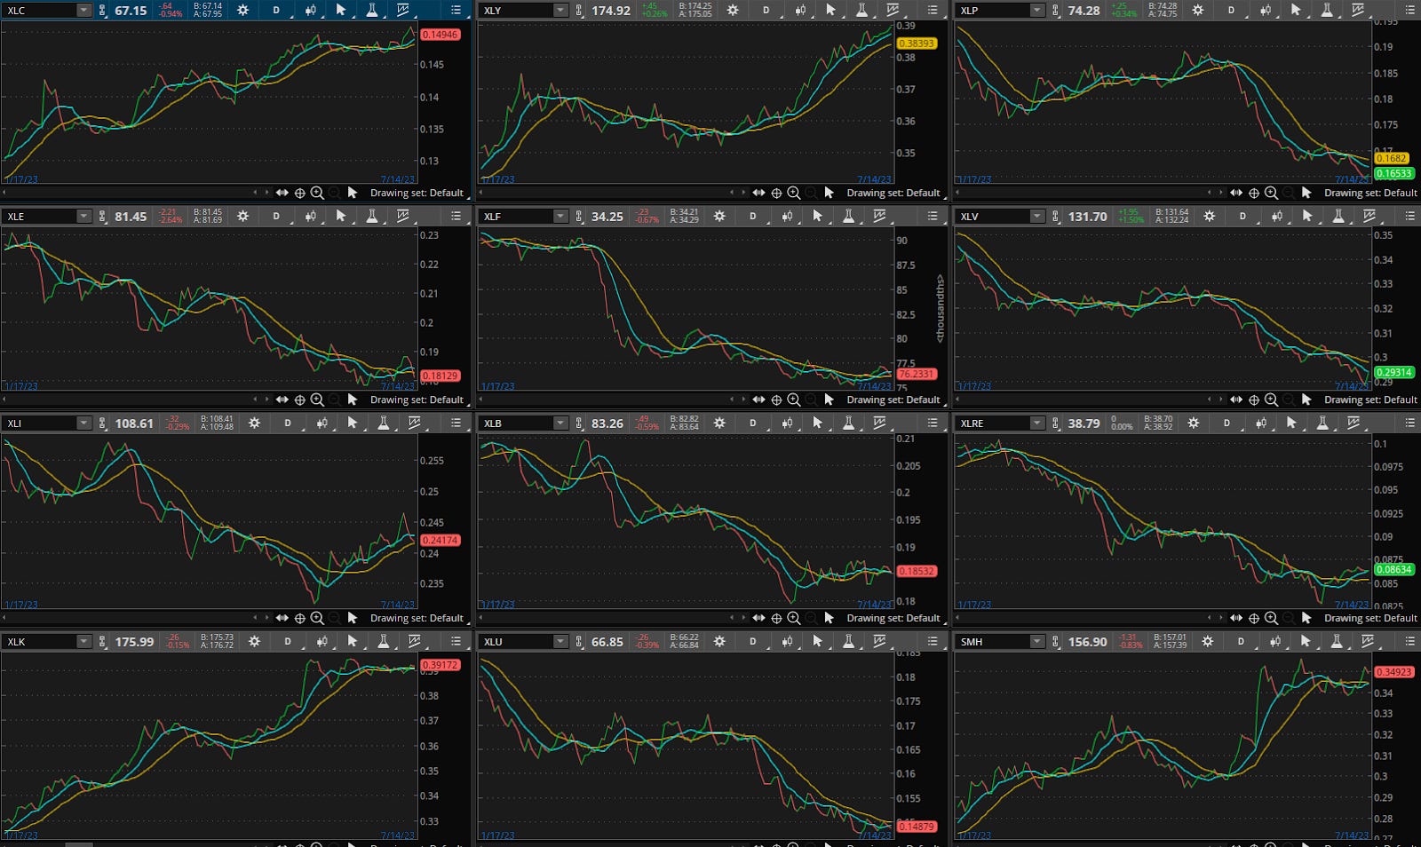
Task: Expand the XLI symbol dropdown arrow
Action: (x=83, y=423)
